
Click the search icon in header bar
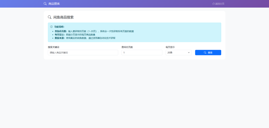(x=45, y=4)
